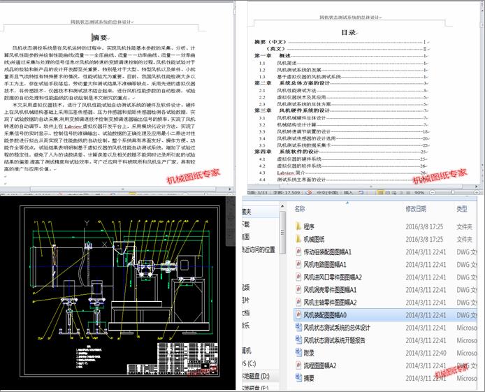Select 最近访问的位置 in Explorer navigation pane

tap(259, 249)
